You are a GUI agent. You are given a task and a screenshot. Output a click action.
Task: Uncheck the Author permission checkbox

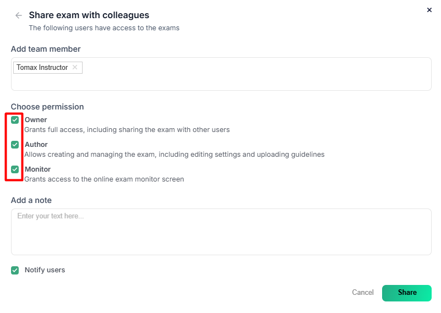point(15,145)
